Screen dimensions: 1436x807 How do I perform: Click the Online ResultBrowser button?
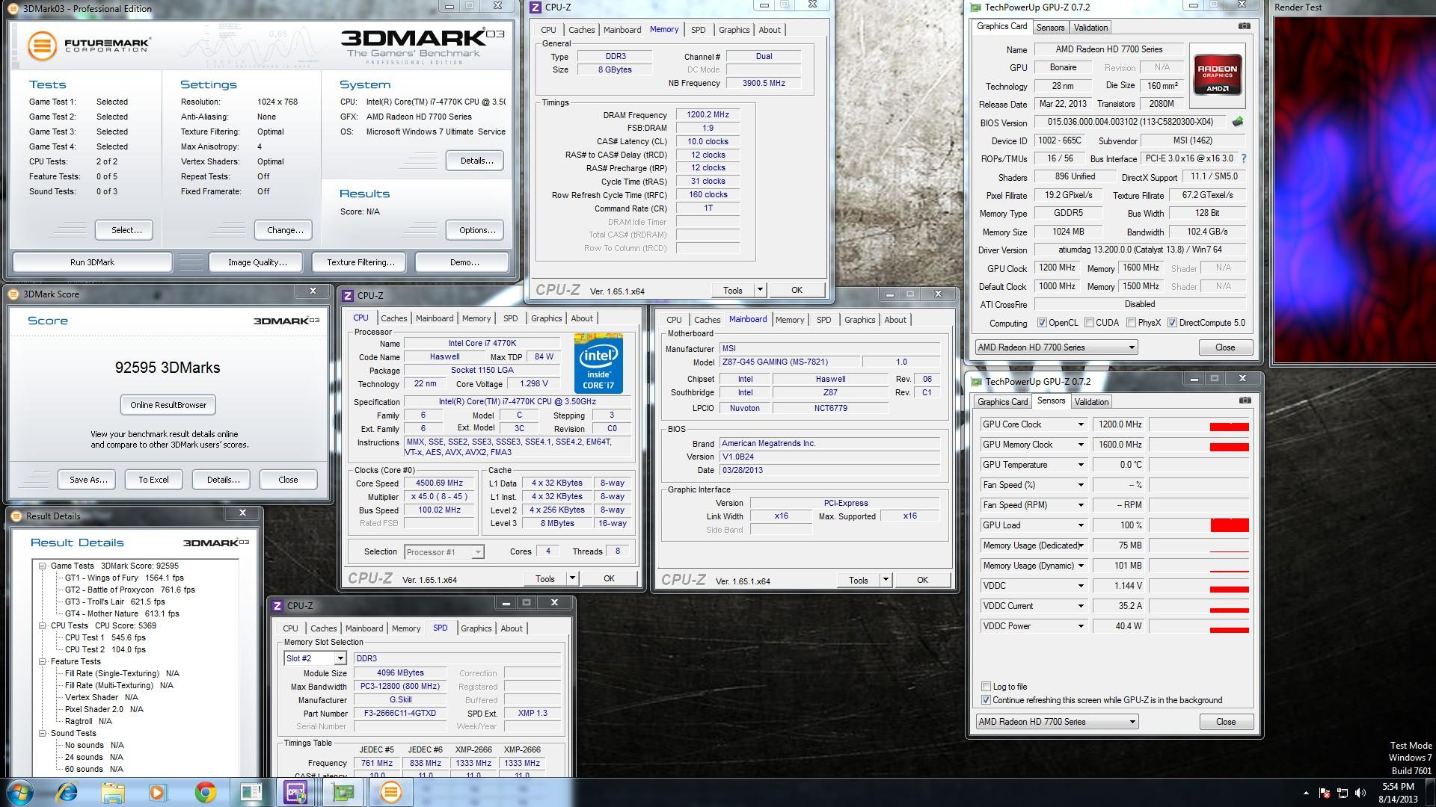point(168,405)
